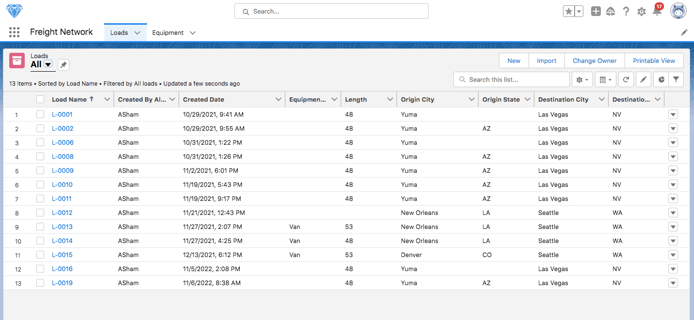The width and height of the screenshot is (694, 320).
Task: Open load record L-0015
Action: point(62,255)
